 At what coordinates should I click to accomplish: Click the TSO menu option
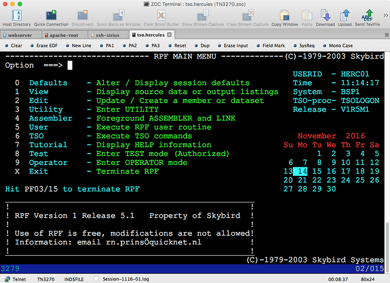tap(36, 136)
